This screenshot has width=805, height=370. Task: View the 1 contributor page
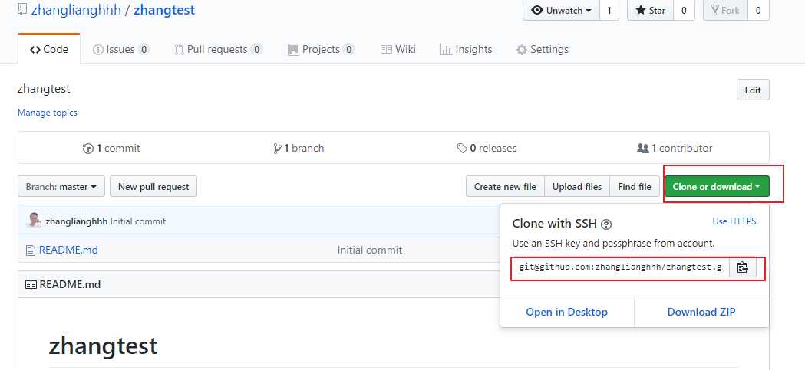[675, 148]
